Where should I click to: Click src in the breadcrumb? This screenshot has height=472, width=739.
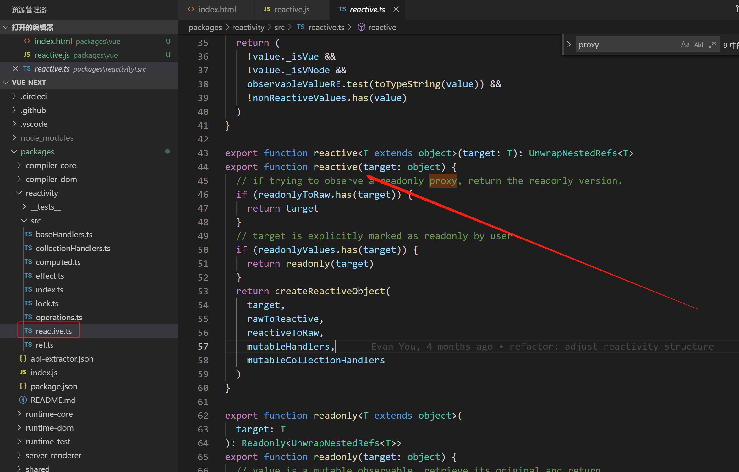(279, 28)
